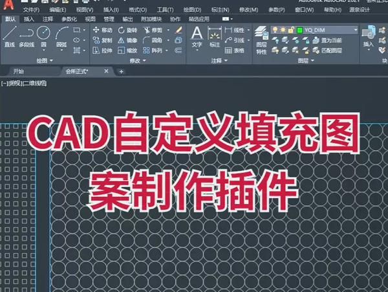This screenshot has height=292, width=388.
Task: Open the 格式(O) menu
Action: pos(138,10)
